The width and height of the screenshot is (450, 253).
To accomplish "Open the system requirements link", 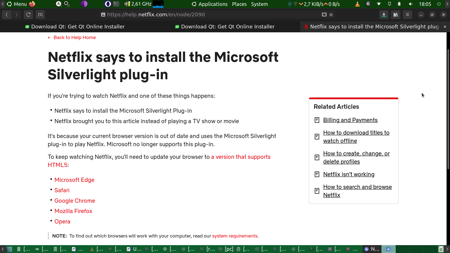I will tap(235, 236).
